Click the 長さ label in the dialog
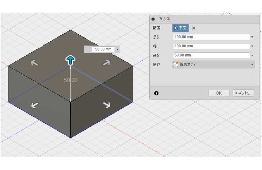 click(x=156, y=37)
